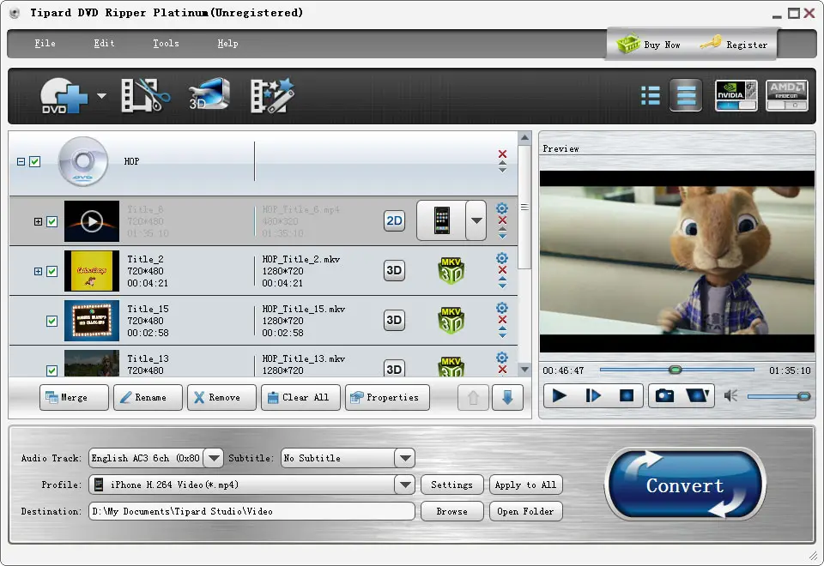Click the gear settings icon for Title_2
824x566 pixels.
click(x=502, y=258)
